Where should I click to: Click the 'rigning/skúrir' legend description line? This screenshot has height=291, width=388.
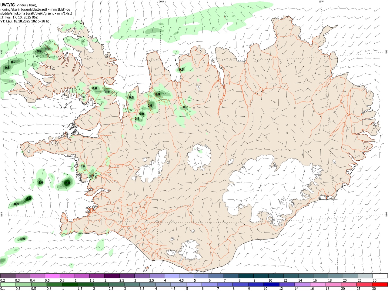(35, 9)
